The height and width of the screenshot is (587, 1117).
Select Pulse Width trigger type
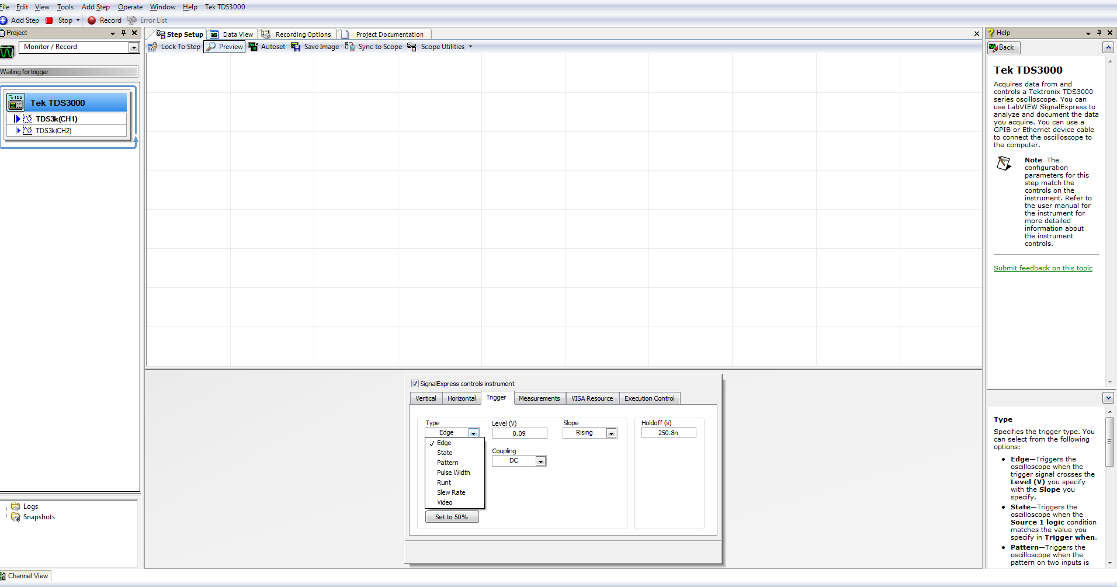pos(455,473)
